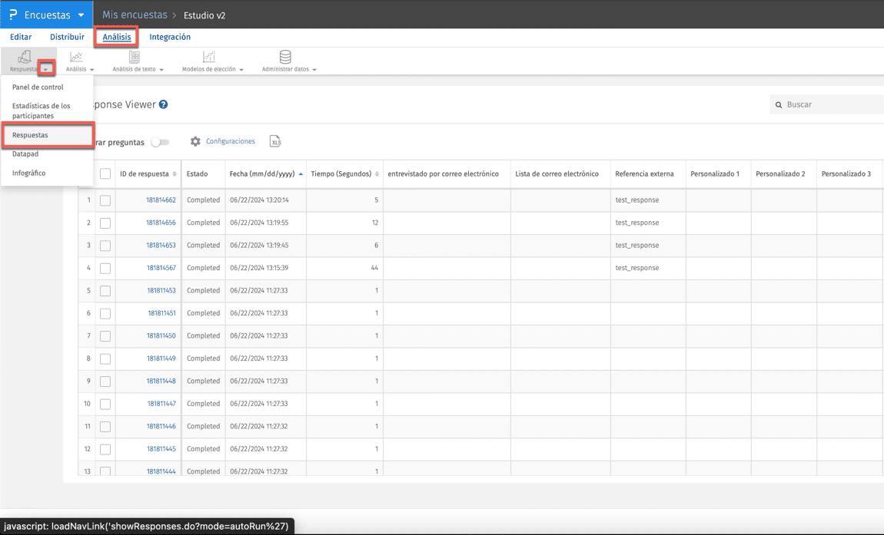Click the Configuraciones gear icon

(195, 141)
